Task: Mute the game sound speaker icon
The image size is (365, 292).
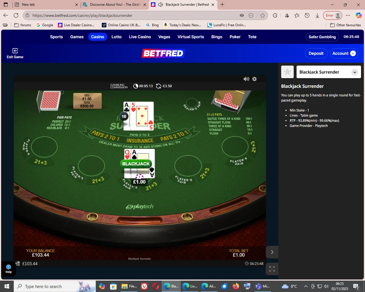Action: pos(246,79)
